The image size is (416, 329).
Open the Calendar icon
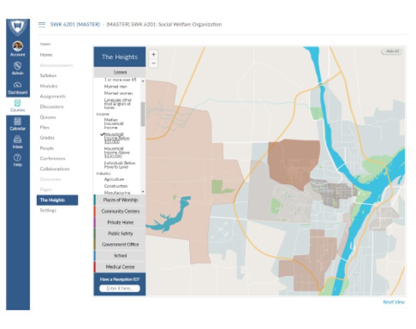click(x=17, y=122)
